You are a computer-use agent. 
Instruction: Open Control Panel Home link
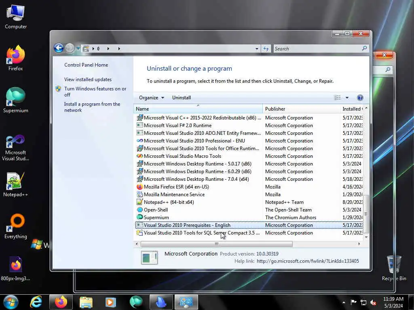(x=86, y=65)
